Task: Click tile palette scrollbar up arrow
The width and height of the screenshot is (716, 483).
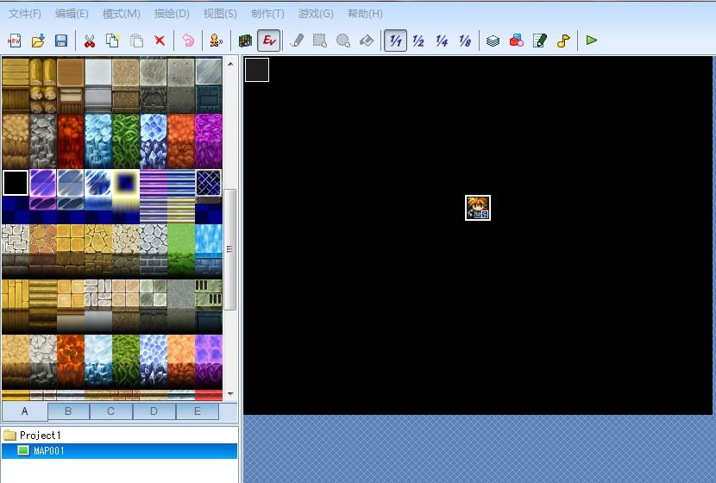Action: 230,64
